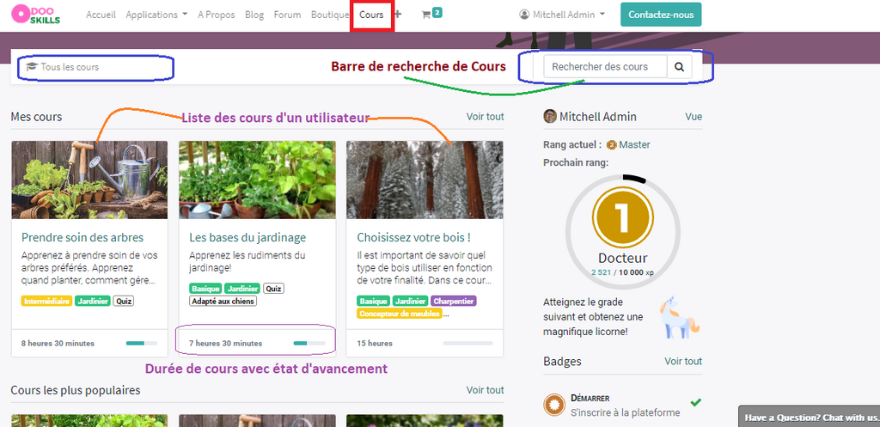Click the Master rank badge icon
Screen dimensions: 880x427
point(611,145)
